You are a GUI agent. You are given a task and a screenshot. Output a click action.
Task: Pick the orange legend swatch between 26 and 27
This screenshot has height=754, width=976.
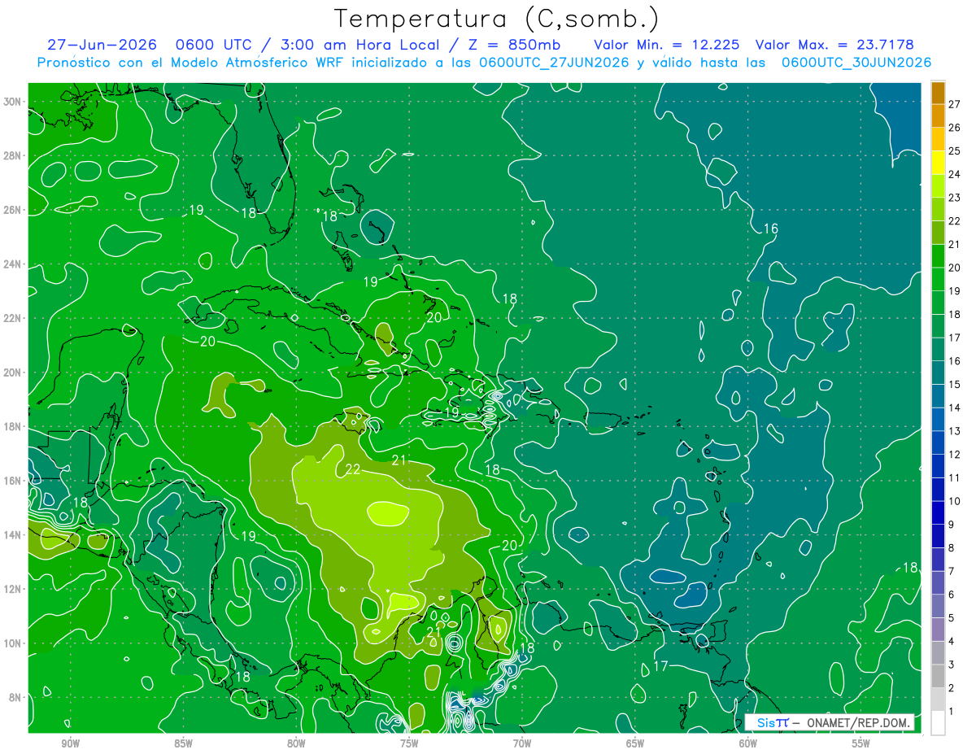pyautogui.click(x=938, y=115)
